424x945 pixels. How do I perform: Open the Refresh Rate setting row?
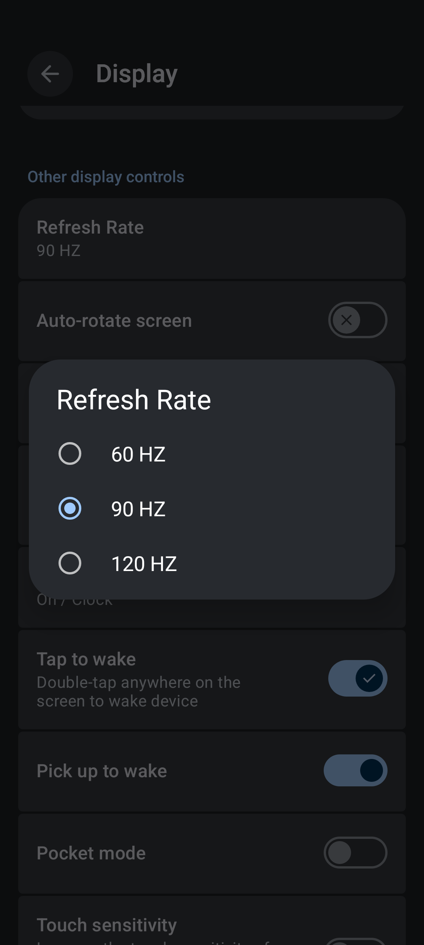click(212, 238)
